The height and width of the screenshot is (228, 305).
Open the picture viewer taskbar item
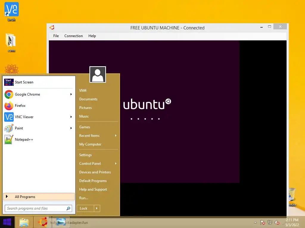61,222
